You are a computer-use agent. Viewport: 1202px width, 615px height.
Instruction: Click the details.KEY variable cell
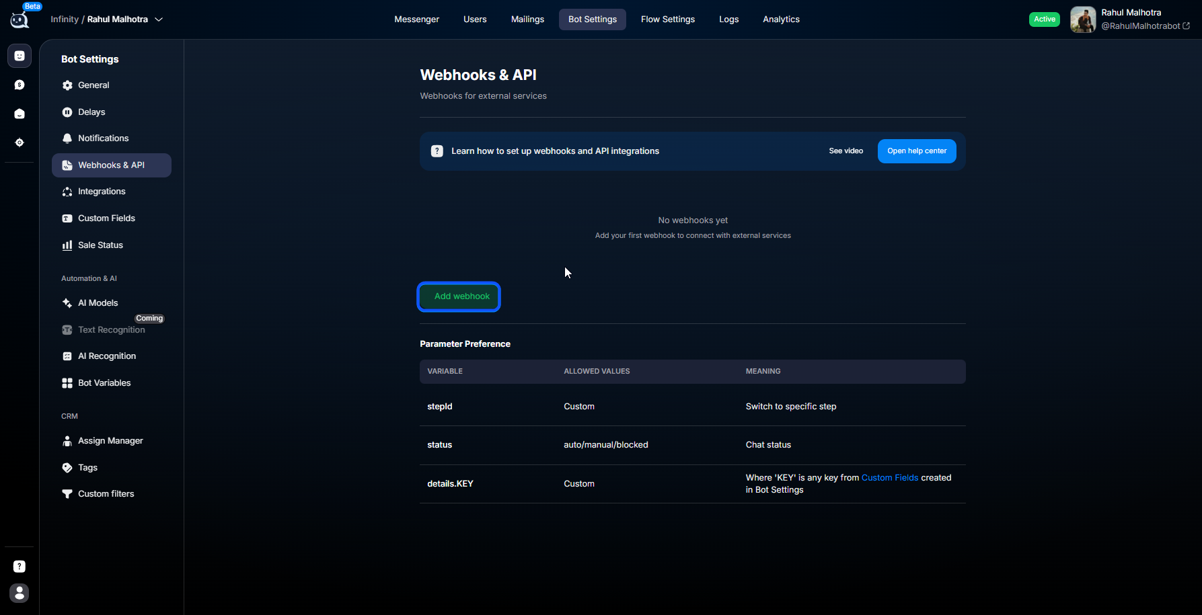(451, 484)
